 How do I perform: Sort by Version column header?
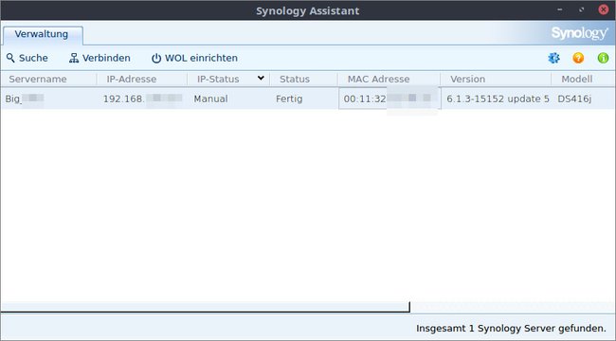tap(496, 79)
